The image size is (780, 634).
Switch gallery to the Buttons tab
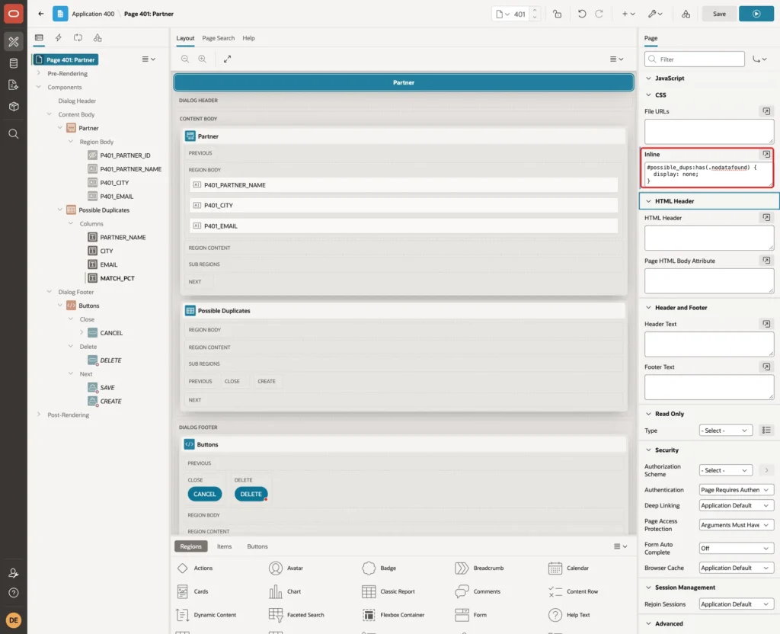pyautogui.click(x=257, y=546)
